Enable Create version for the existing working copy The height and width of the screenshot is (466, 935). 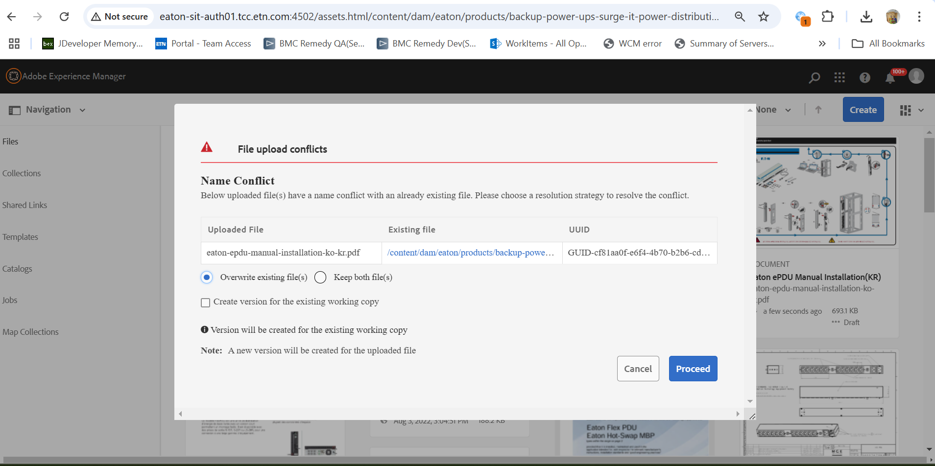pos(205,302)
